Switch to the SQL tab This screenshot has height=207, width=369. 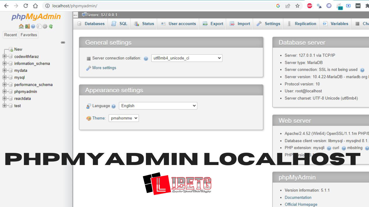[x=119, y=24]
